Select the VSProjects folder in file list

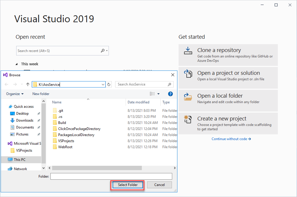click(66, 141)
